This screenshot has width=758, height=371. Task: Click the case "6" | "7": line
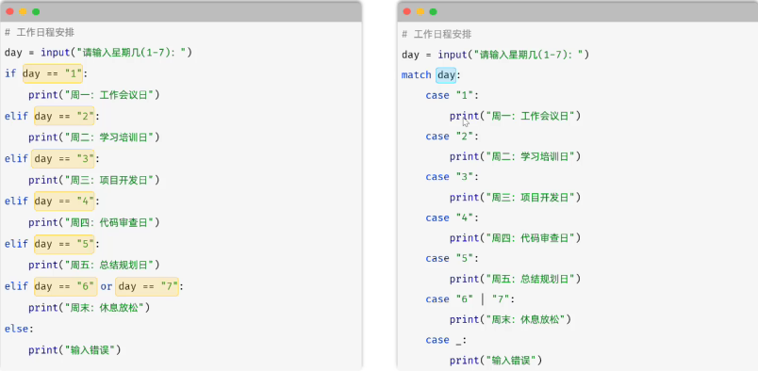point(470,299)
